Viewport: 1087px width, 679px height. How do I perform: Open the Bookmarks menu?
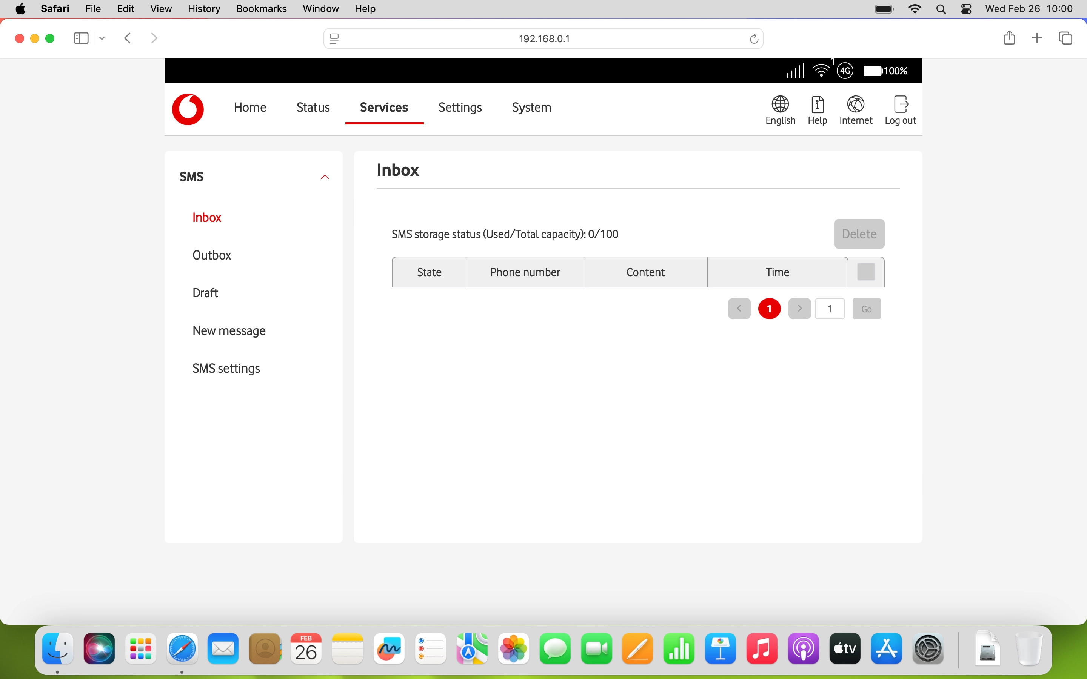pyautogui.click(x=261, y=9)
